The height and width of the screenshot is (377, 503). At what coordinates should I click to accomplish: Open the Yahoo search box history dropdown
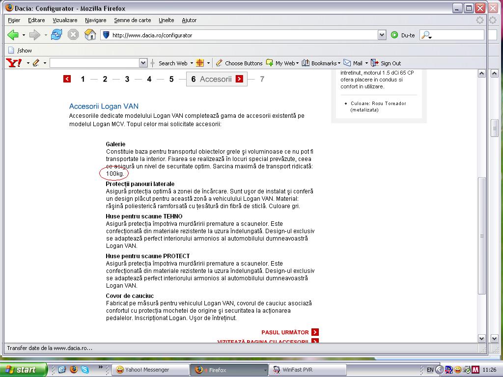[x=143, y=63]
